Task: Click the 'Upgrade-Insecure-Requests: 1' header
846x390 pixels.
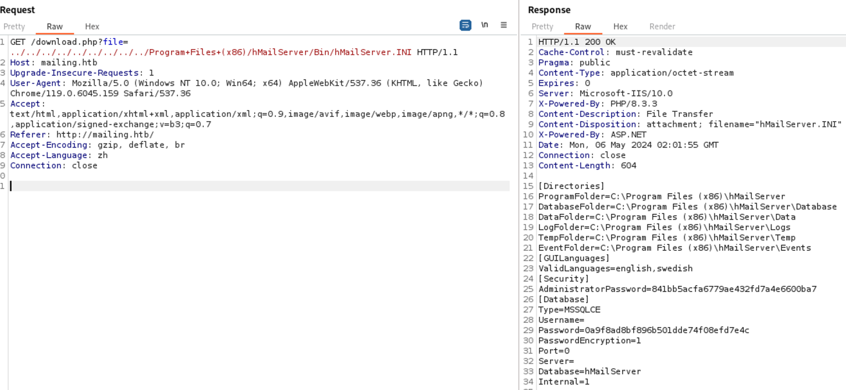Action: pos(82,73)
